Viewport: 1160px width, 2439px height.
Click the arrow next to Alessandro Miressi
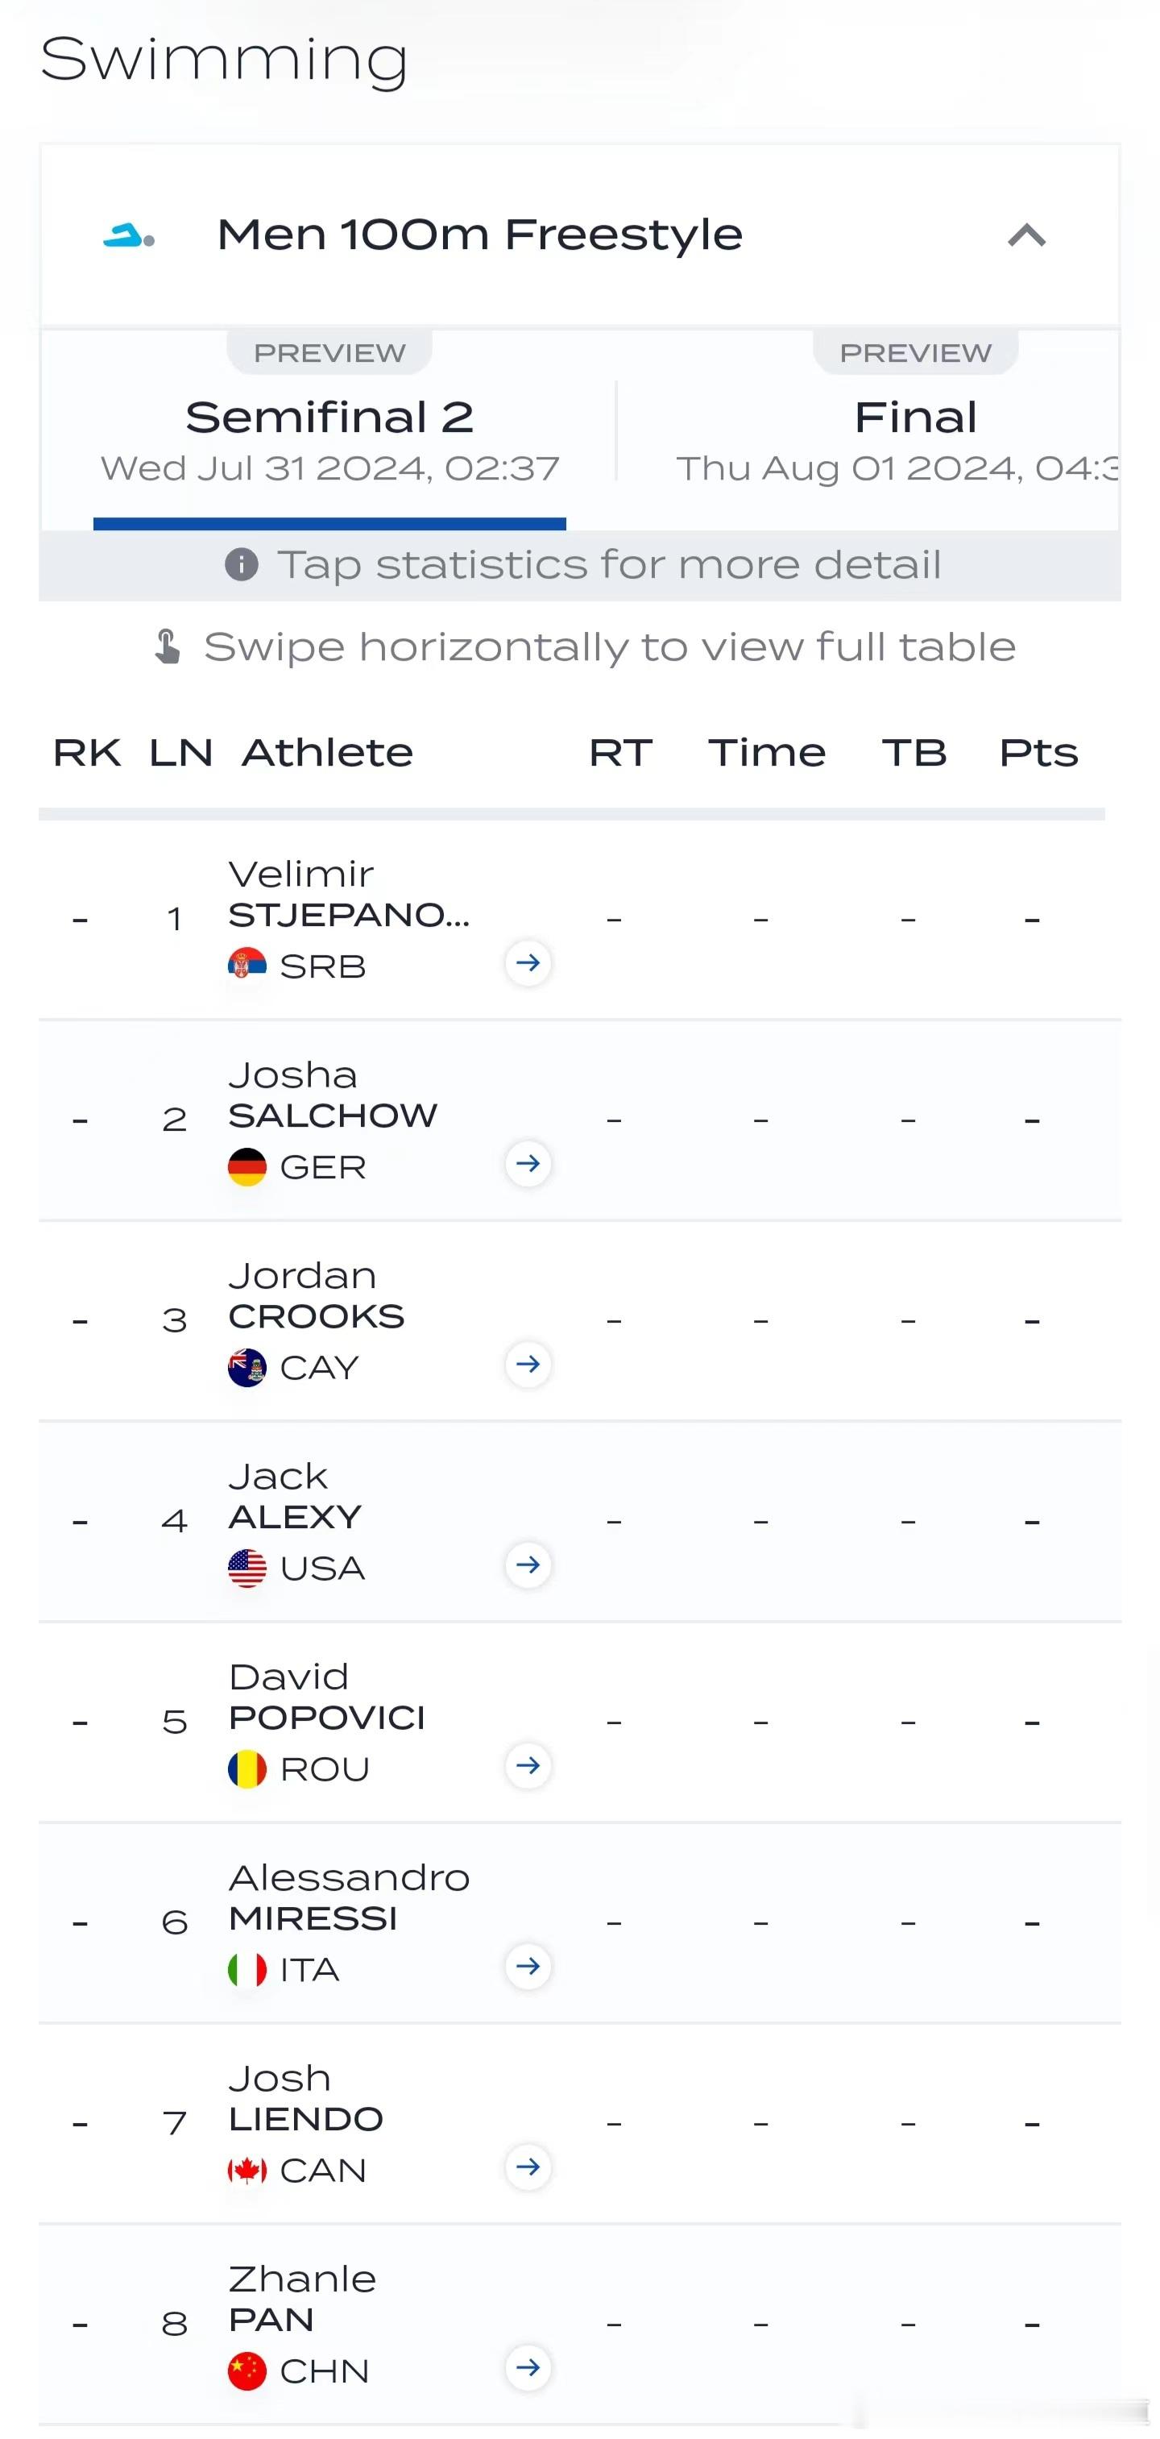click(x=528, y=1967)
